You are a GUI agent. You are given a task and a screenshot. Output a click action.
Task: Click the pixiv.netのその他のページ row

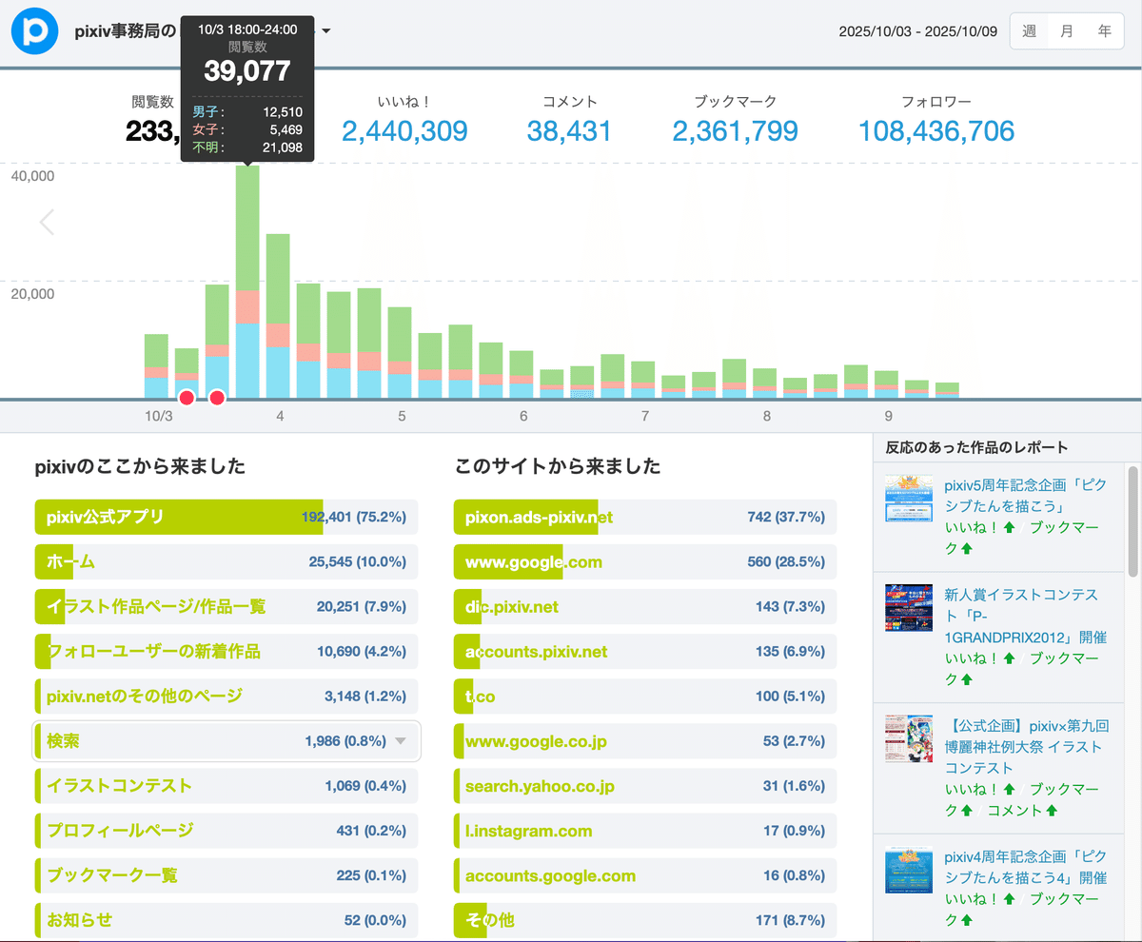coord(226,696)
